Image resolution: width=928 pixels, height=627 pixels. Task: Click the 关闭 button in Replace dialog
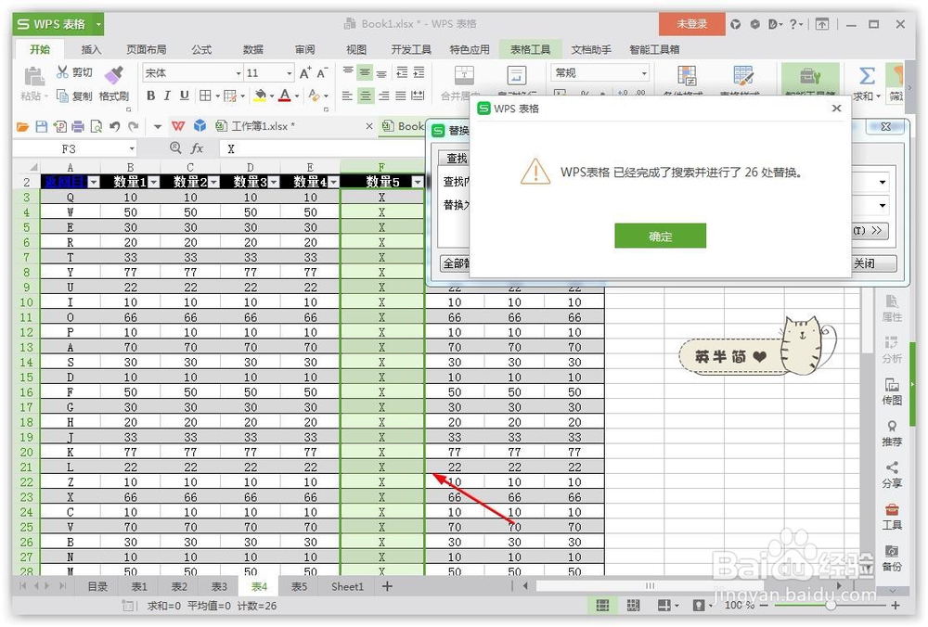coord(873,263)
